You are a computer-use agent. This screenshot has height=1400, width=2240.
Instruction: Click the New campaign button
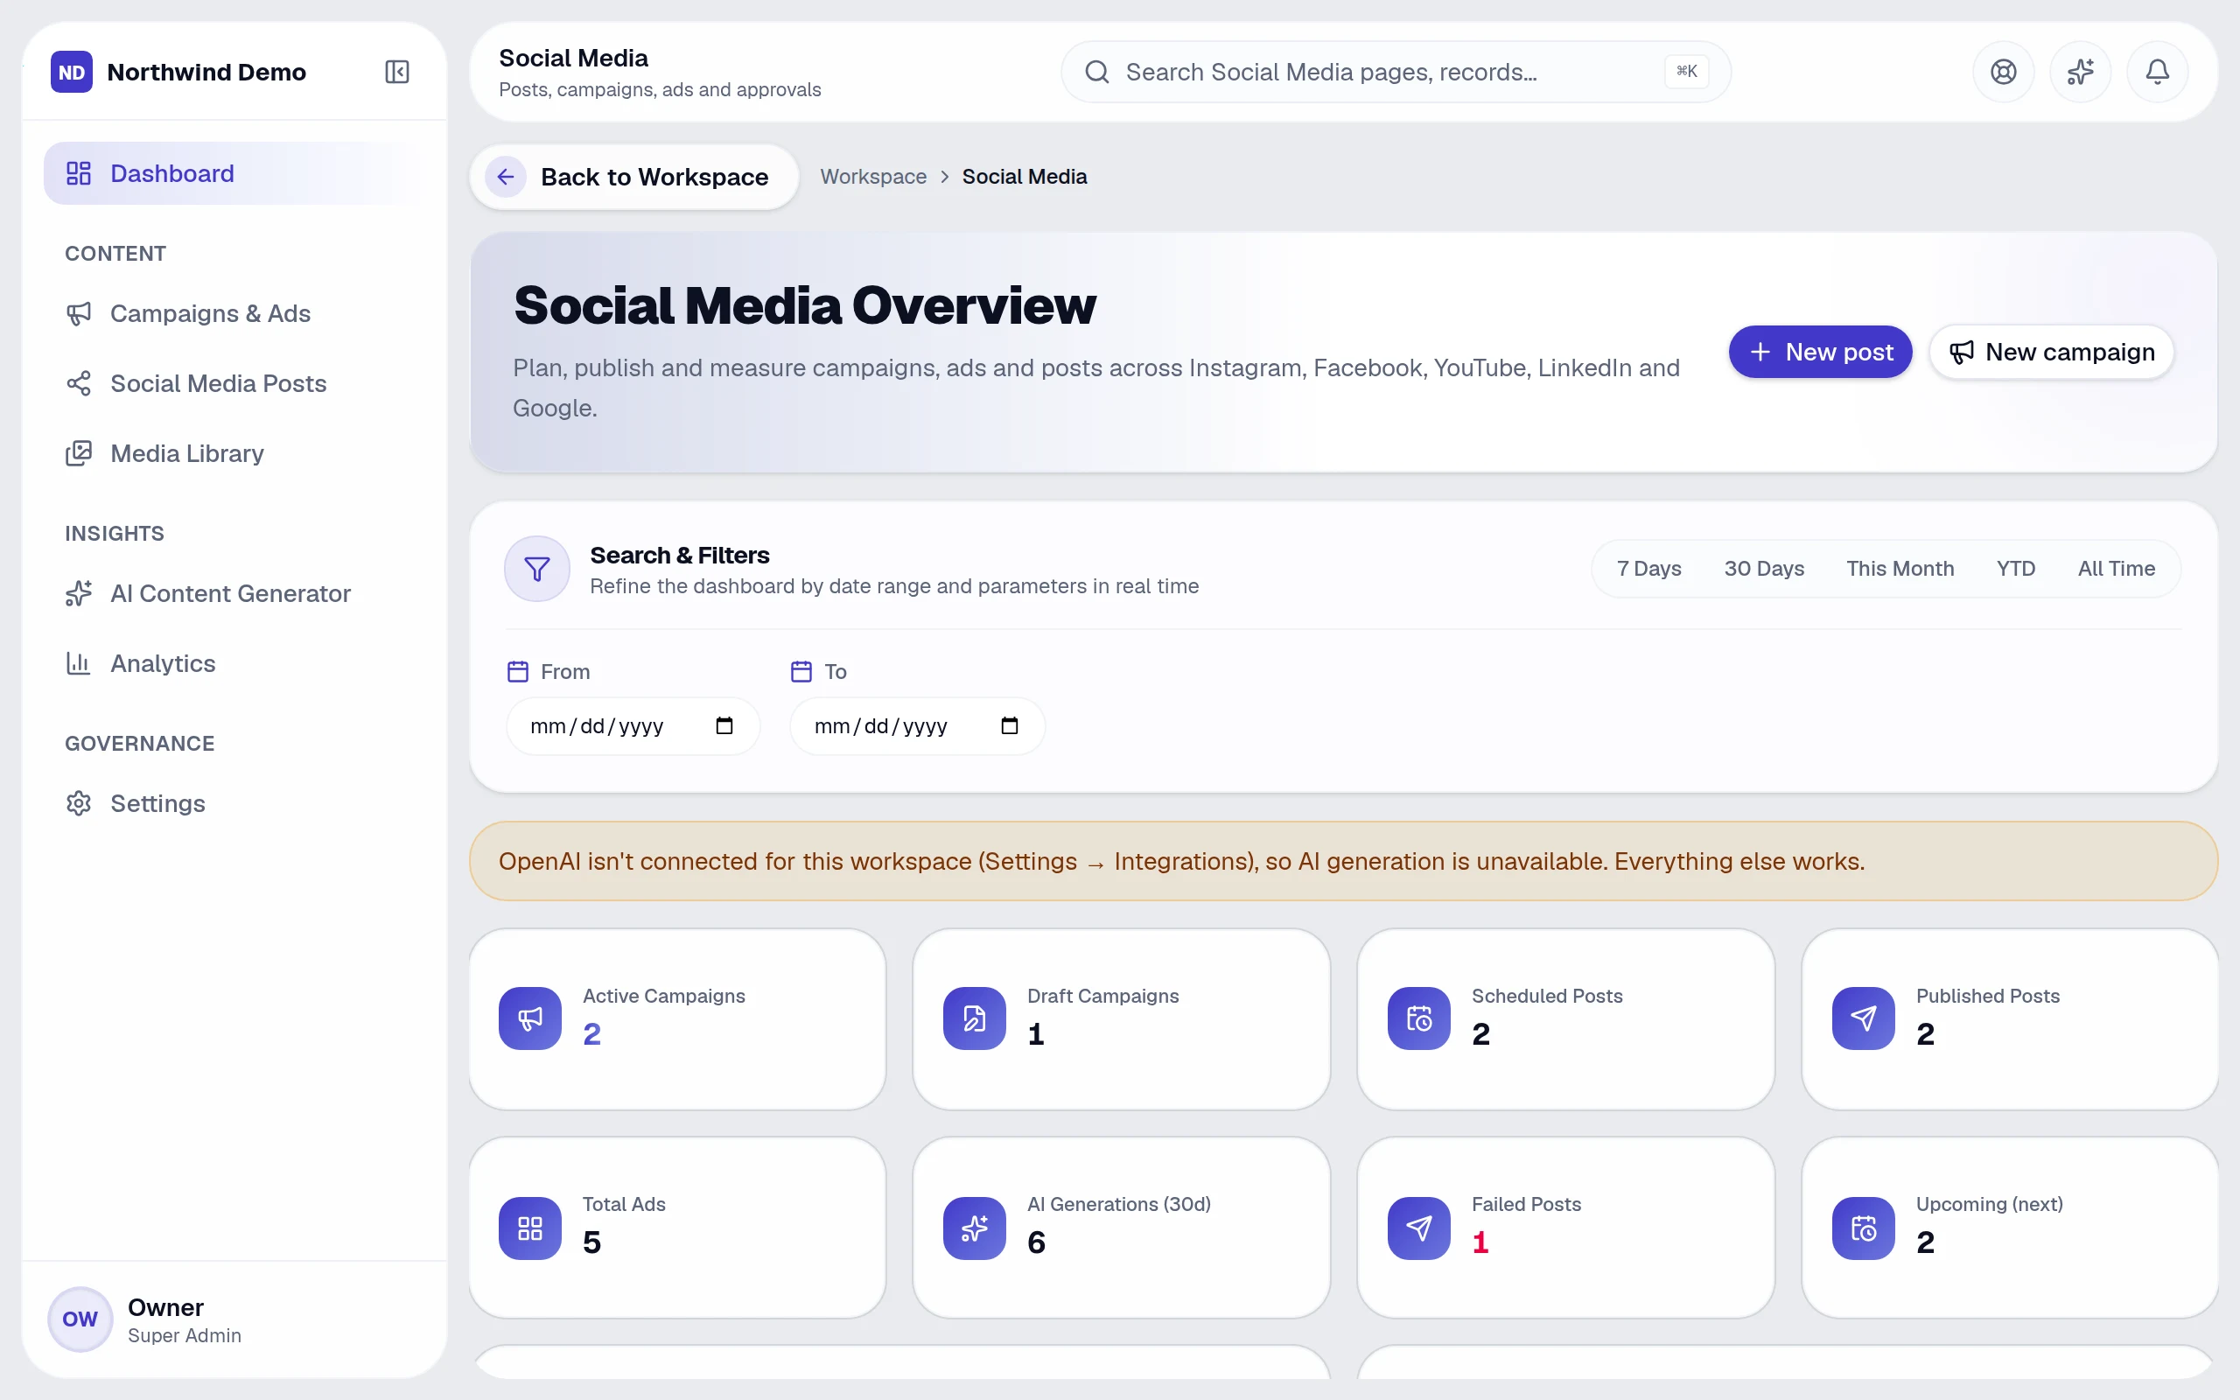pos(2051,352)
